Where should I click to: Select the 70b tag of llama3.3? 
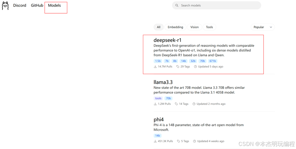click(168, 98)
